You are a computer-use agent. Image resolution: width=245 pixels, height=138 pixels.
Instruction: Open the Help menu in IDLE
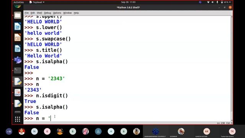[76, 13]
